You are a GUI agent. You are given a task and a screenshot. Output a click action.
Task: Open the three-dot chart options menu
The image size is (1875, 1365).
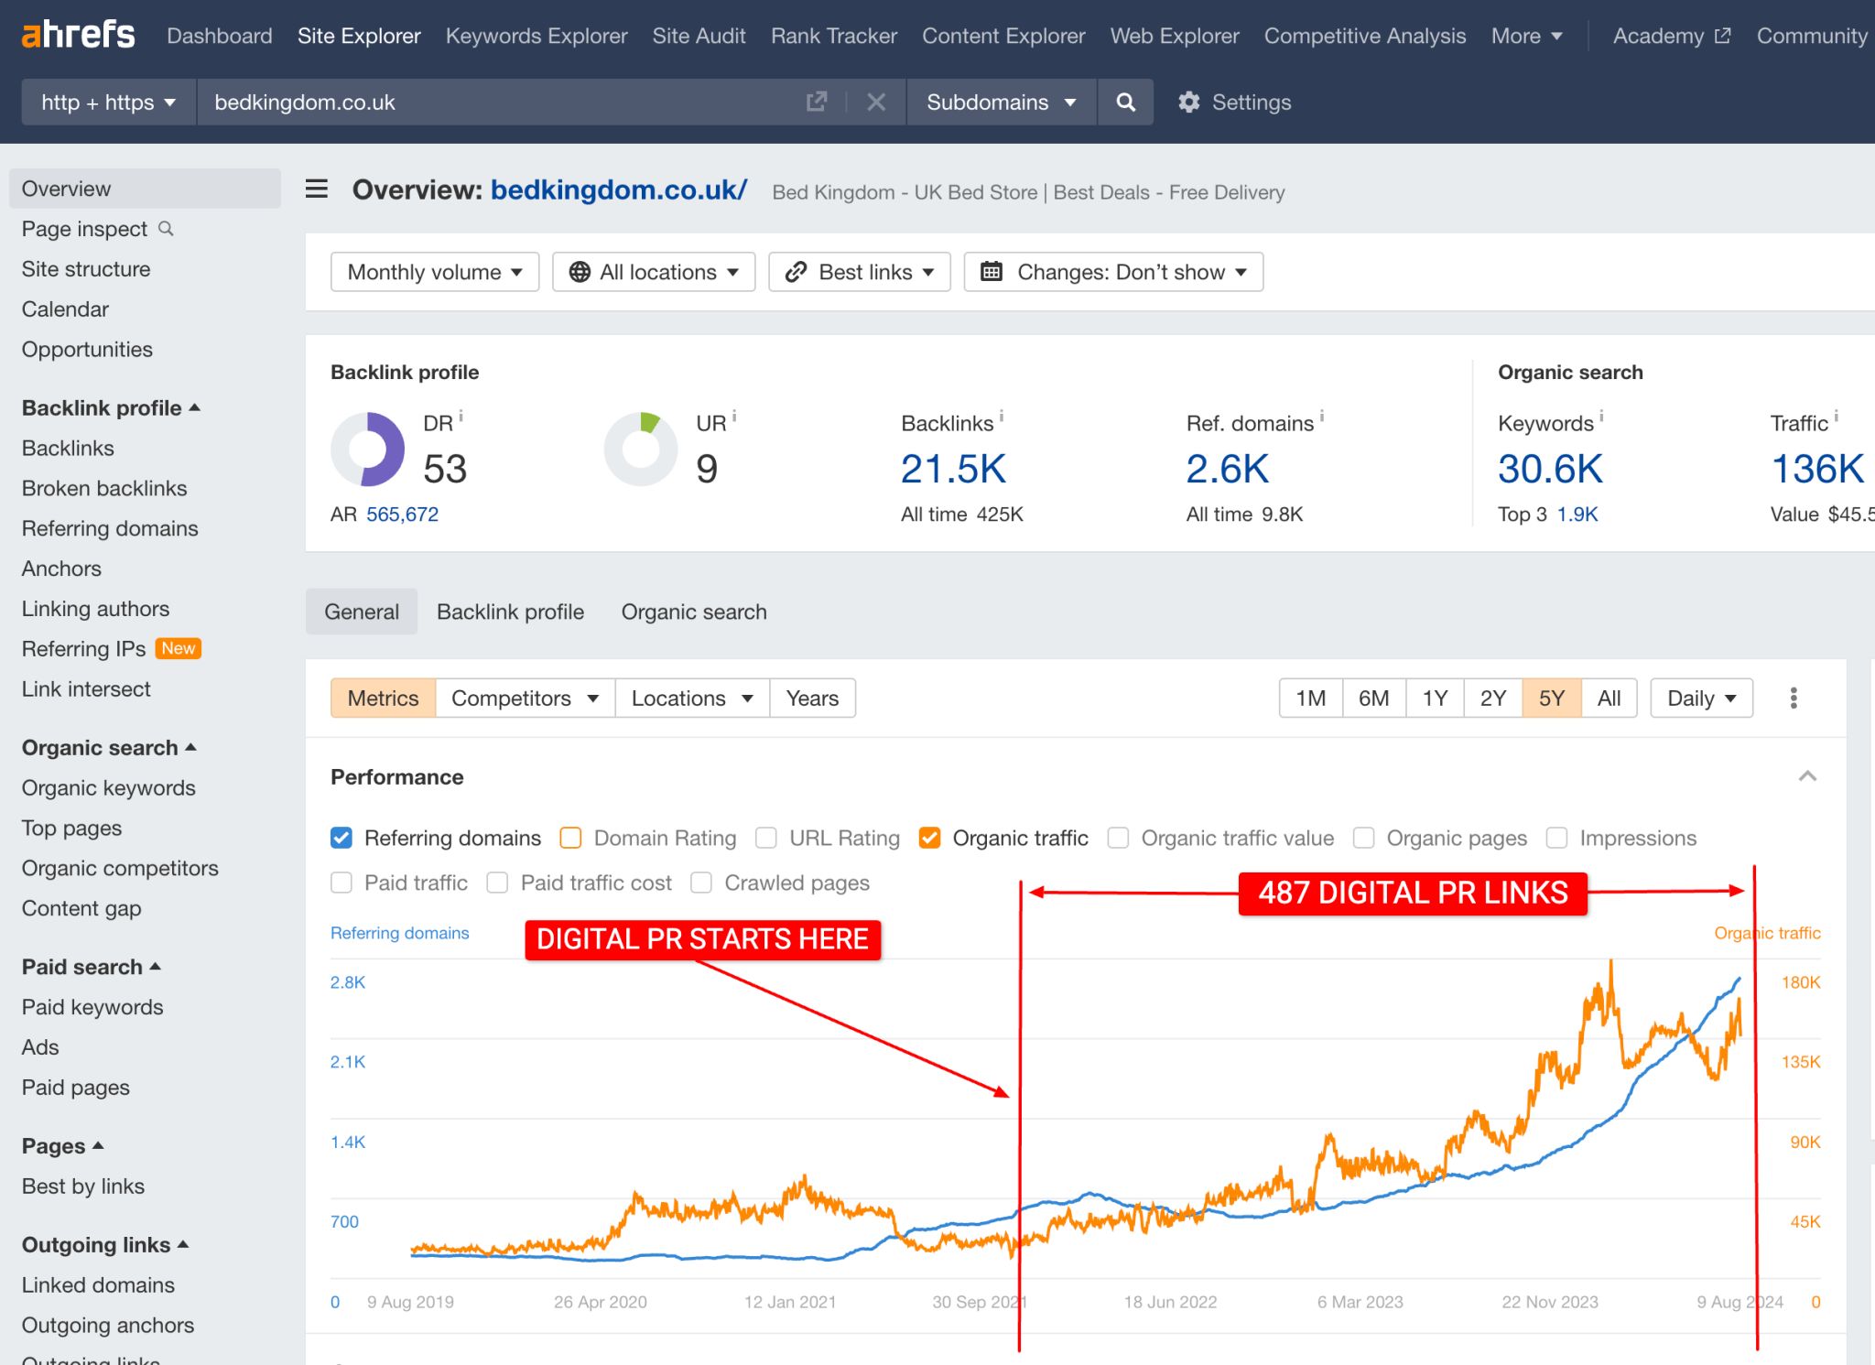(x=1794, y=698)
